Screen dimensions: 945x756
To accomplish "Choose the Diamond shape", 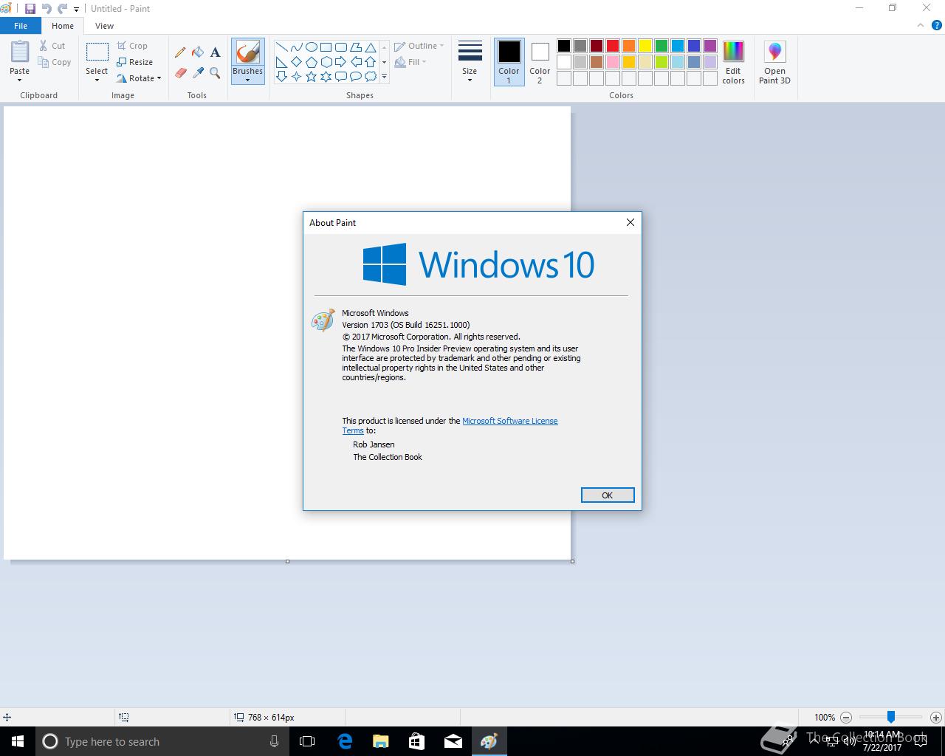I will [x=296, y=62].
